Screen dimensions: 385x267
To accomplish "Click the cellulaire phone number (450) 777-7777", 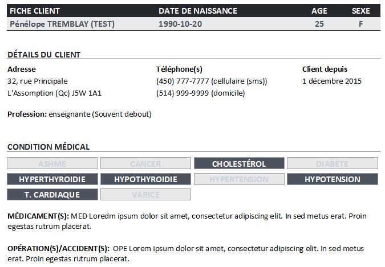I will (x=183, y=81).
